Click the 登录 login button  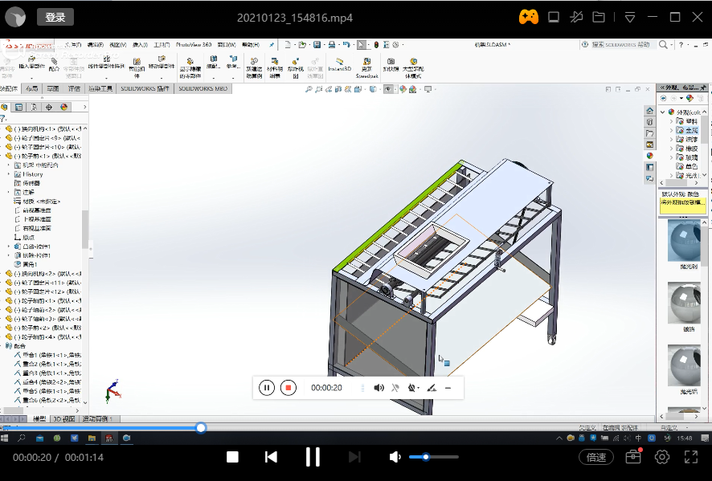(x=55, y=17)
